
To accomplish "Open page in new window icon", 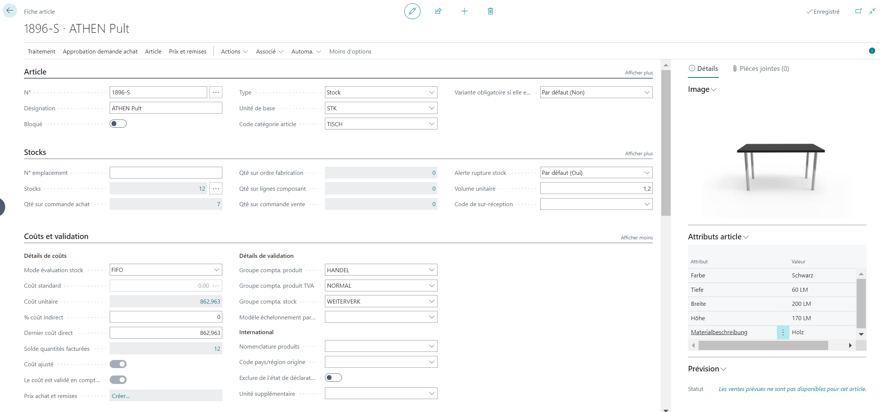I will click(858, 11).
